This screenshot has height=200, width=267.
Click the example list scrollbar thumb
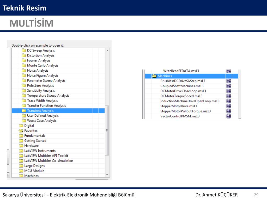pos(107,130)
